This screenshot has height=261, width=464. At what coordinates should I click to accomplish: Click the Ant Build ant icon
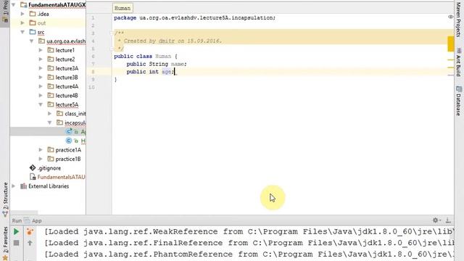[x=459, y=51]
